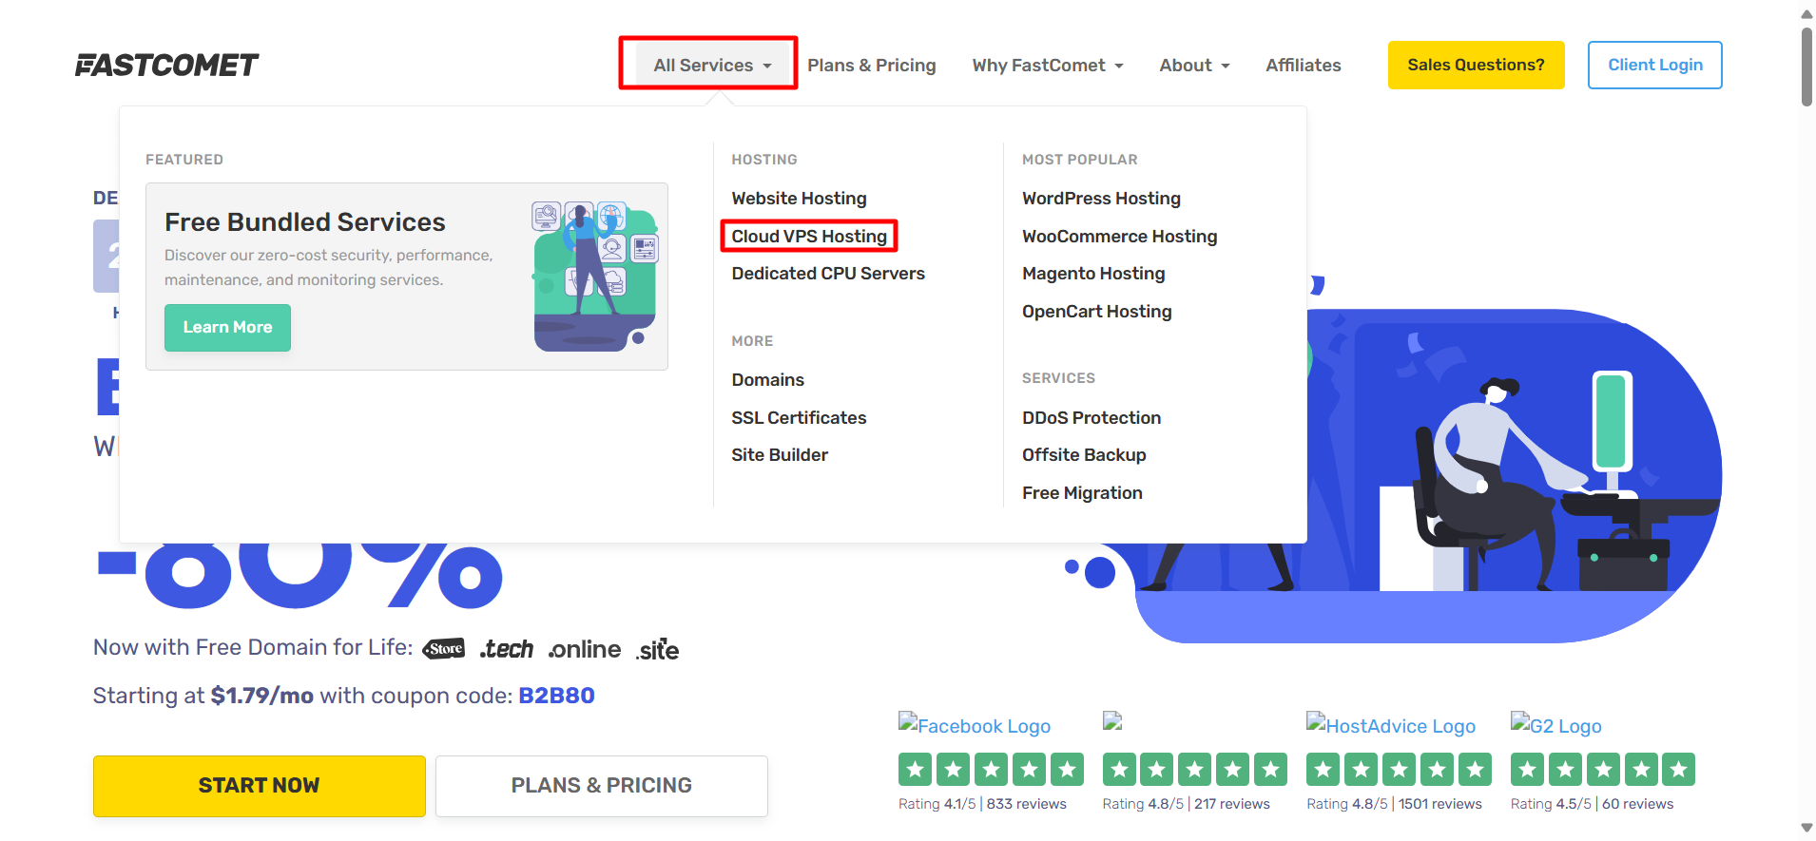
Task: Choose WordPress Hosting
Action: (x=1101, y=198)
